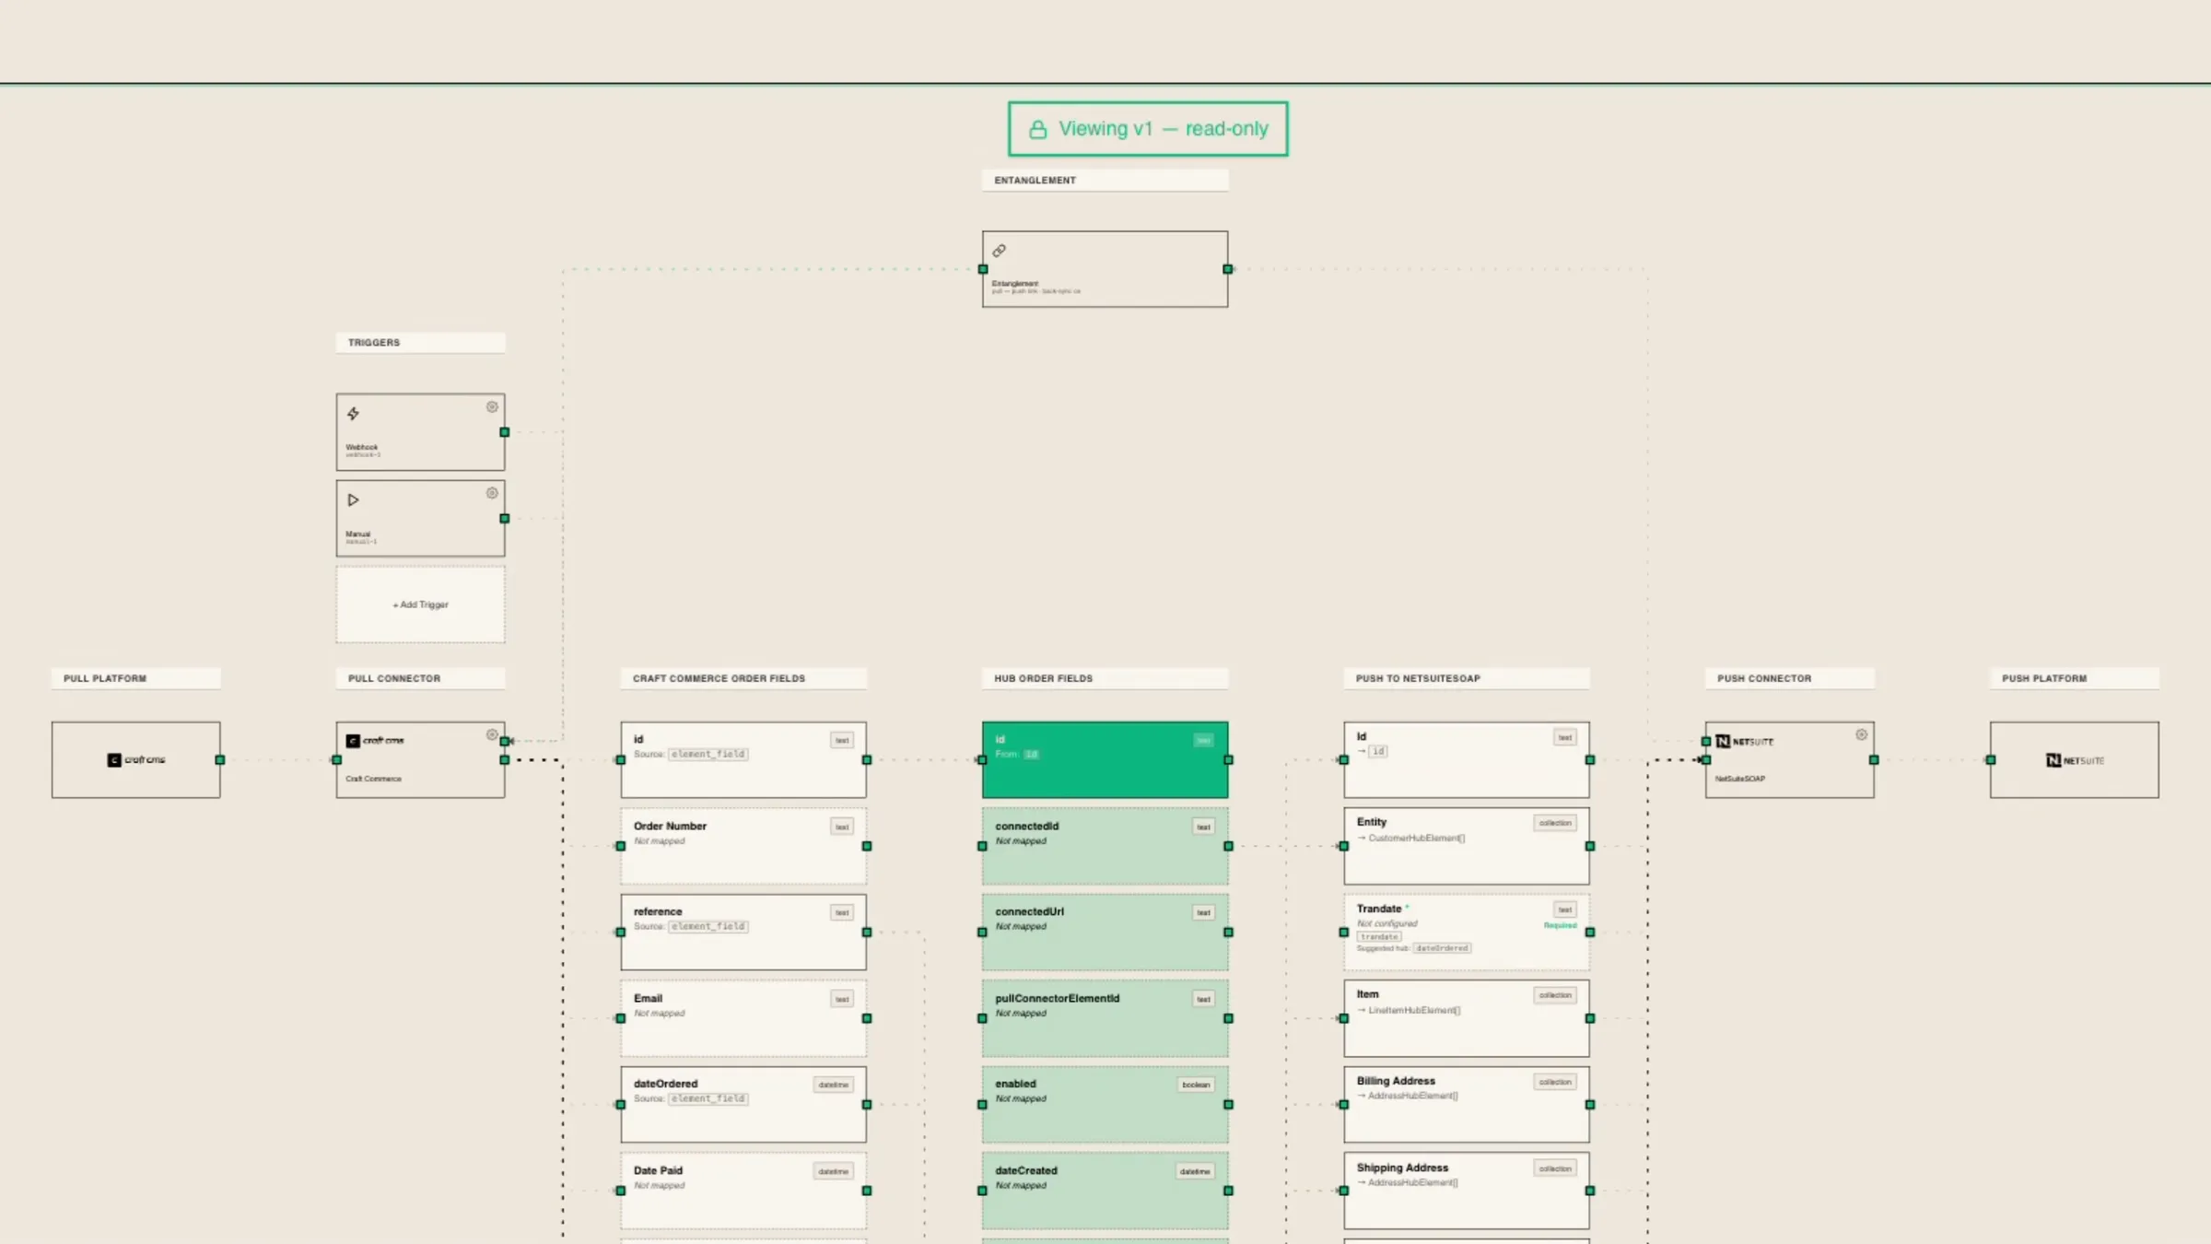Click the play icon on the Manual trigger
This screenshot has width=2211, height=1244.
tap(353, 500)
